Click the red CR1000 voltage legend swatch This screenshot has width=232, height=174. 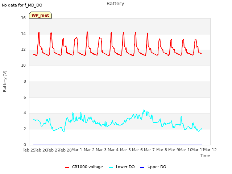tap(67, 167)
